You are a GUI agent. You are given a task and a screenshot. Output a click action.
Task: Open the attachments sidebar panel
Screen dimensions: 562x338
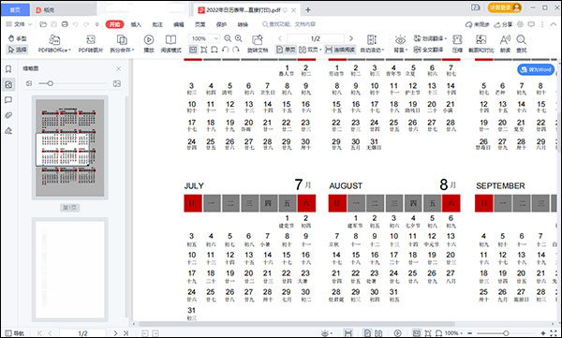pos(8,115)
